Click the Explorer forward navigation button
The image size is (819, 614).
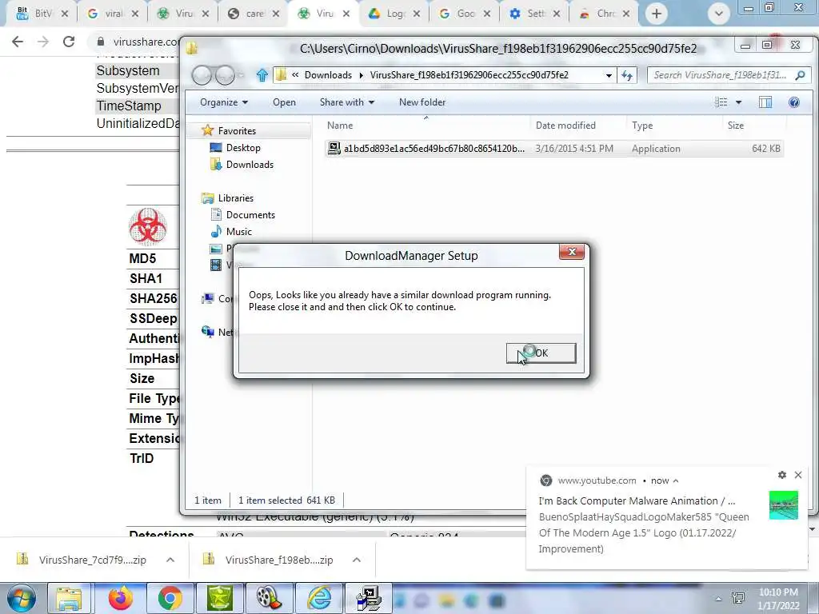point(225,76)
